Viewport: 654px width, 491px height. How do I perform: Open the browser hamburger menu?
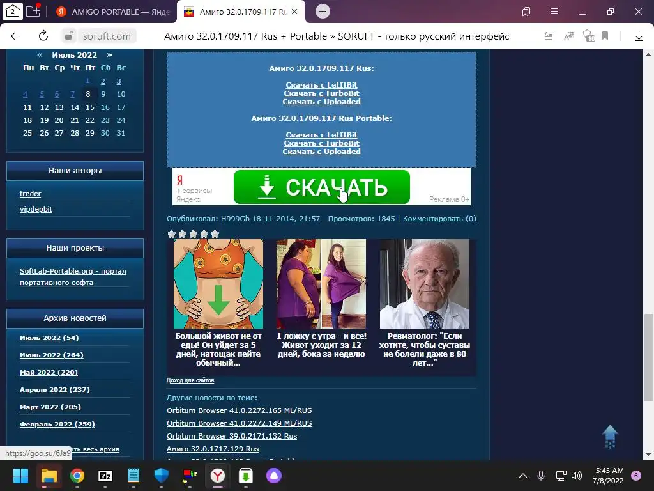(554, 12)
